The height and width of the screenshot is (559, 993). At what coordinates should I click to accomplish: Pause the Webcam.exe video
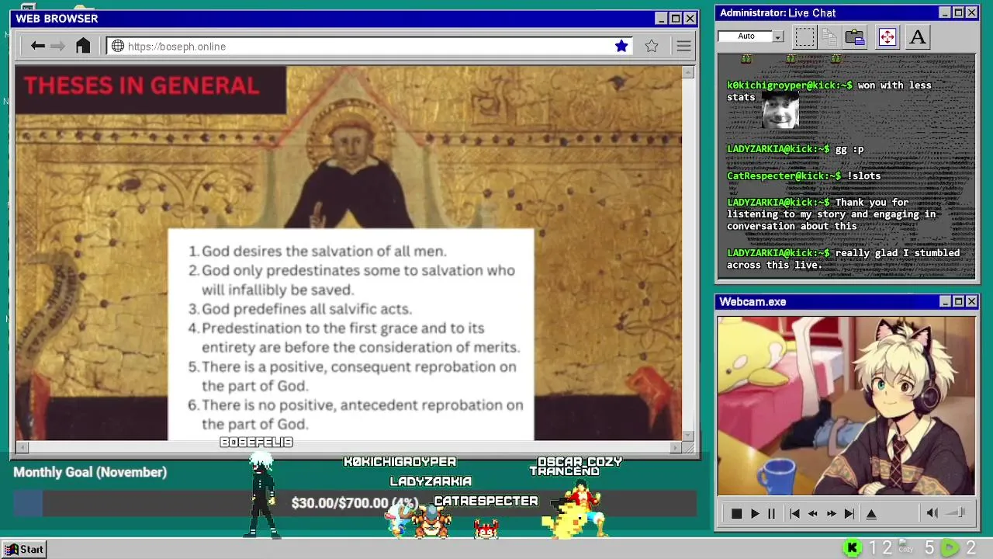click(771, 514)
